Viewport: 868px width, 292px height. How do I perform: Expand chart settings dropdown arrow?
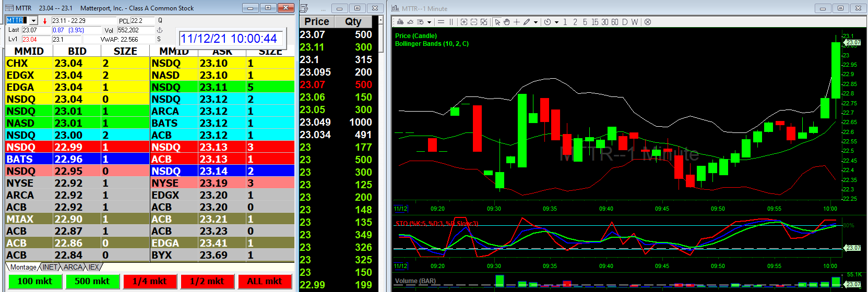429,22
